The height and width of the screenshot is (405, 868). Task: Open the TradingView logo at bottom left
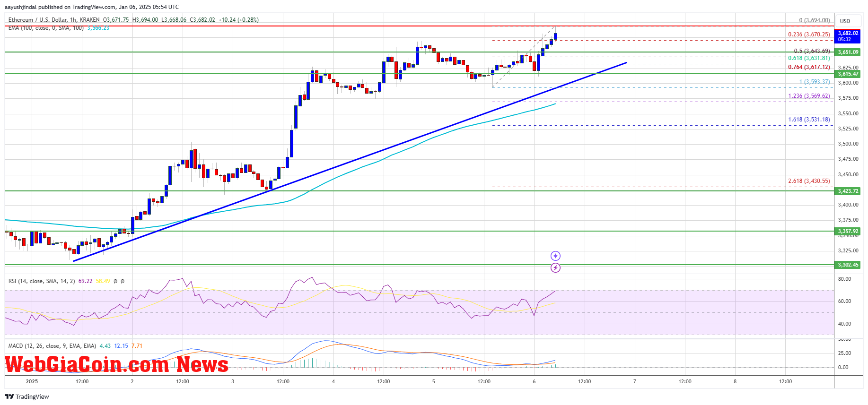click(x=27, y=396)
